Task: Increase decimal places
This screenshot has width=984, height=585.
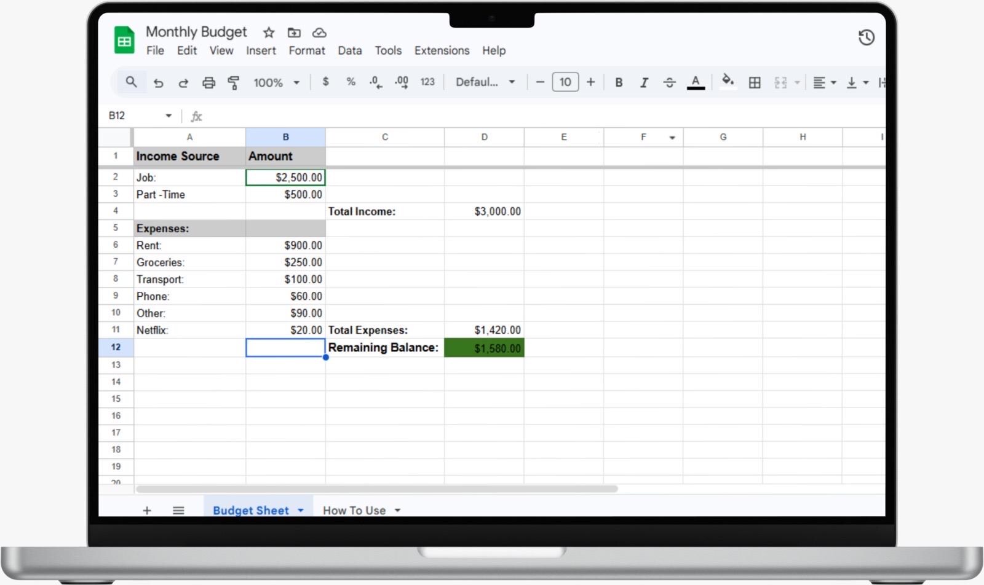Action: 401,82
